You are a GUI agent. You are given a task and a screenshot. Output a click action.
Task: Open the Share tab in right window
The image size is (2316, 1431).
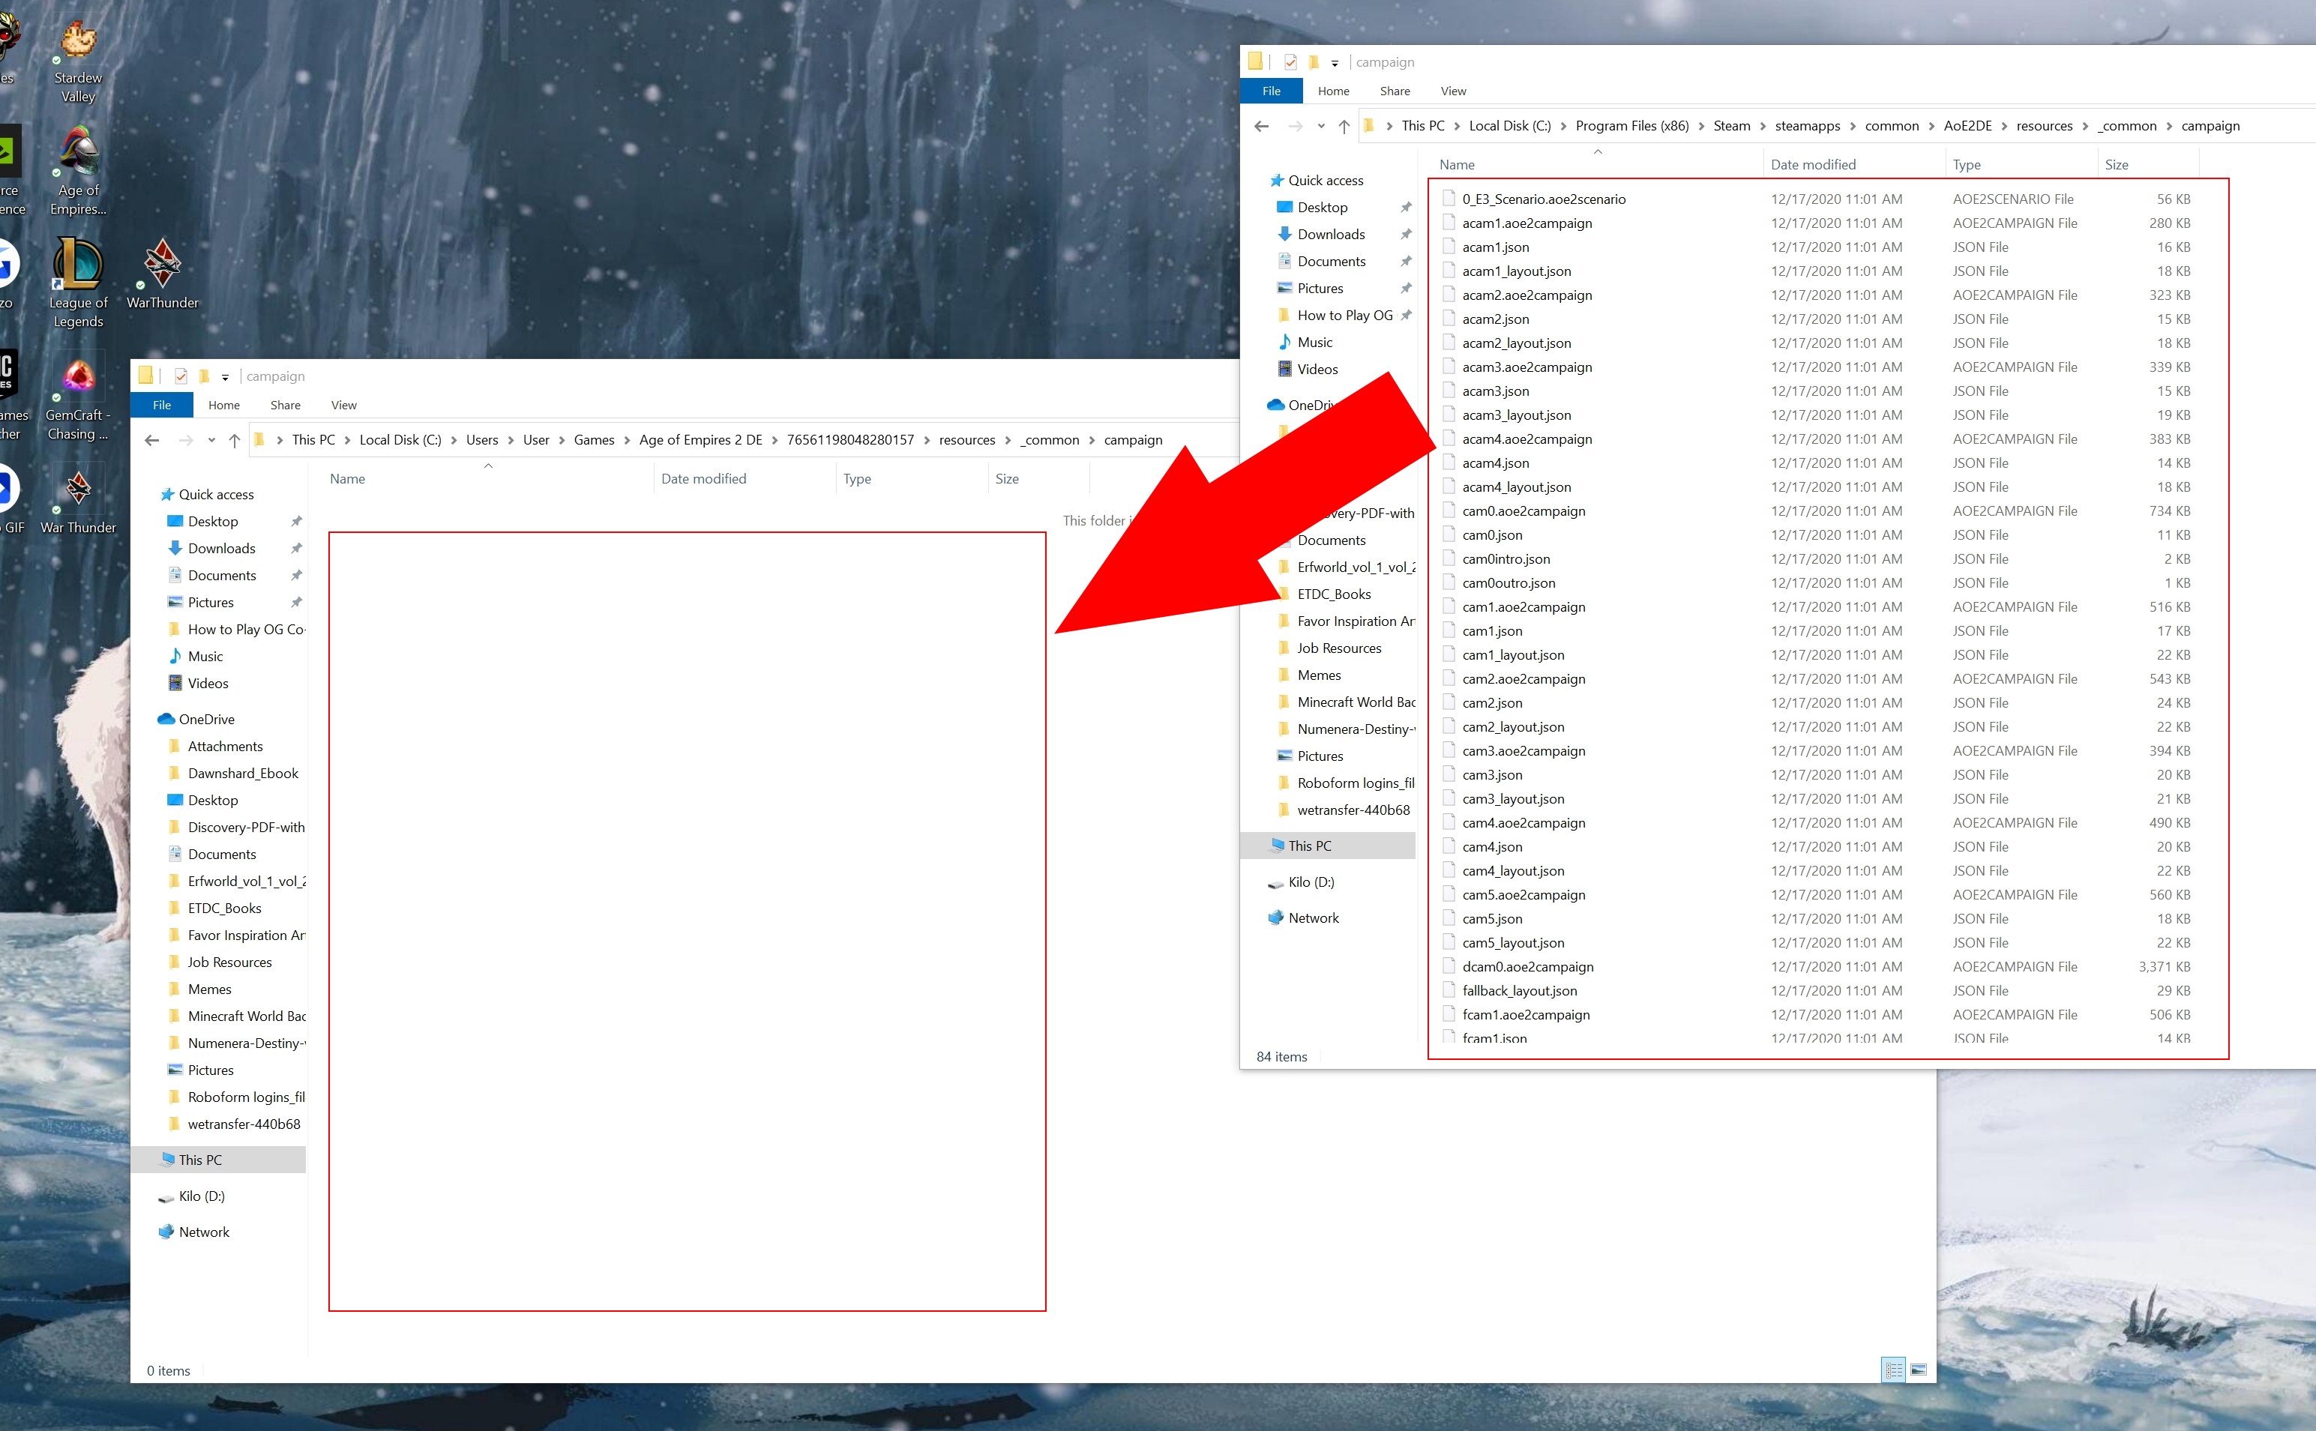pyautogui.click(x=1394, y=91)
